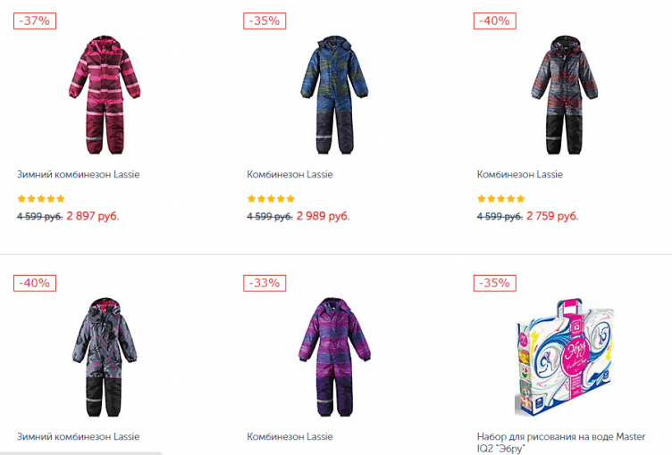Click the star rating under the pink snowsuit
Viewport: 672px width, 455px height.
pos(41,199)
